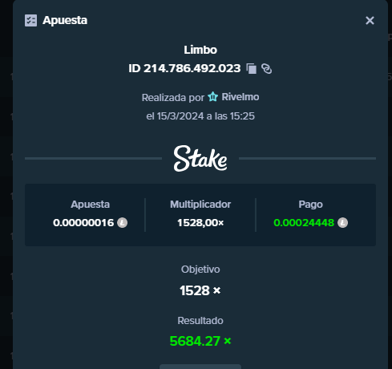The width and height of the screenshot is (392, 369).
Task: Copy the bet ID to clipboard
Action: (x=251, y=69)
